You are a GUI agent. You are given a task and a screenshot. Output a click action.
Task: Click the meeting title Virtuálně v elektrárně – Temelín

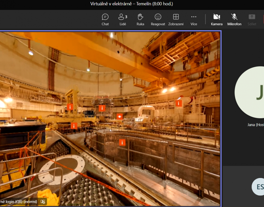[x=131, y=4]
